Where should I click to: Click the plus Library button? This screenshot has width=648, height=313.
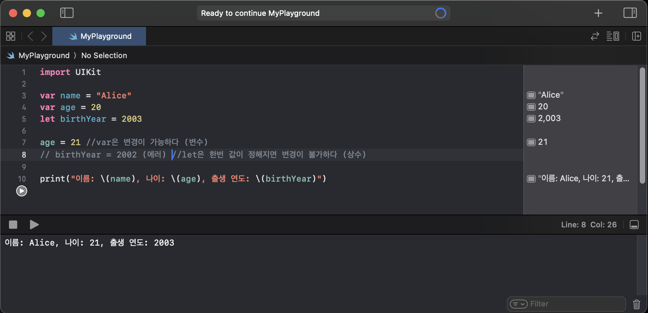[598, 13]
